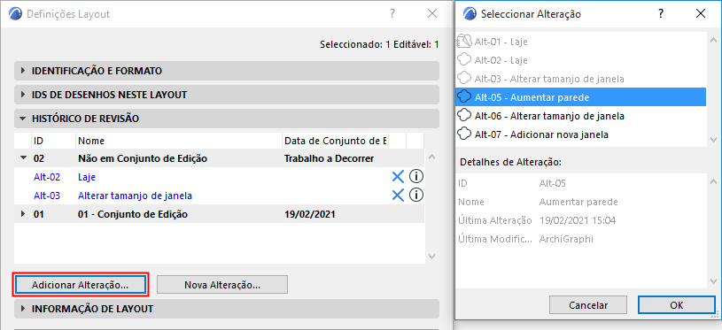The height and width of the screenshot is (330, 722).
Task: Select Alt-06 - Alterar tamanjo de janela
Action: click(x=580, y=116)
